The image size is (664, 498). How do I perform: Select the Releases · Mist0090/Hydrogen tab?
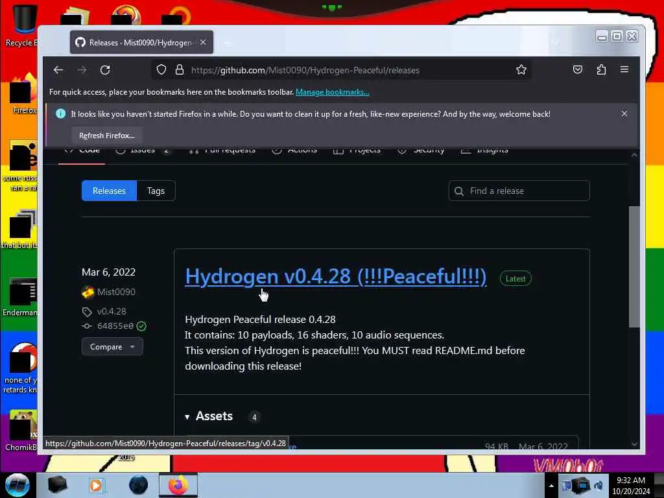pos(141,42)
